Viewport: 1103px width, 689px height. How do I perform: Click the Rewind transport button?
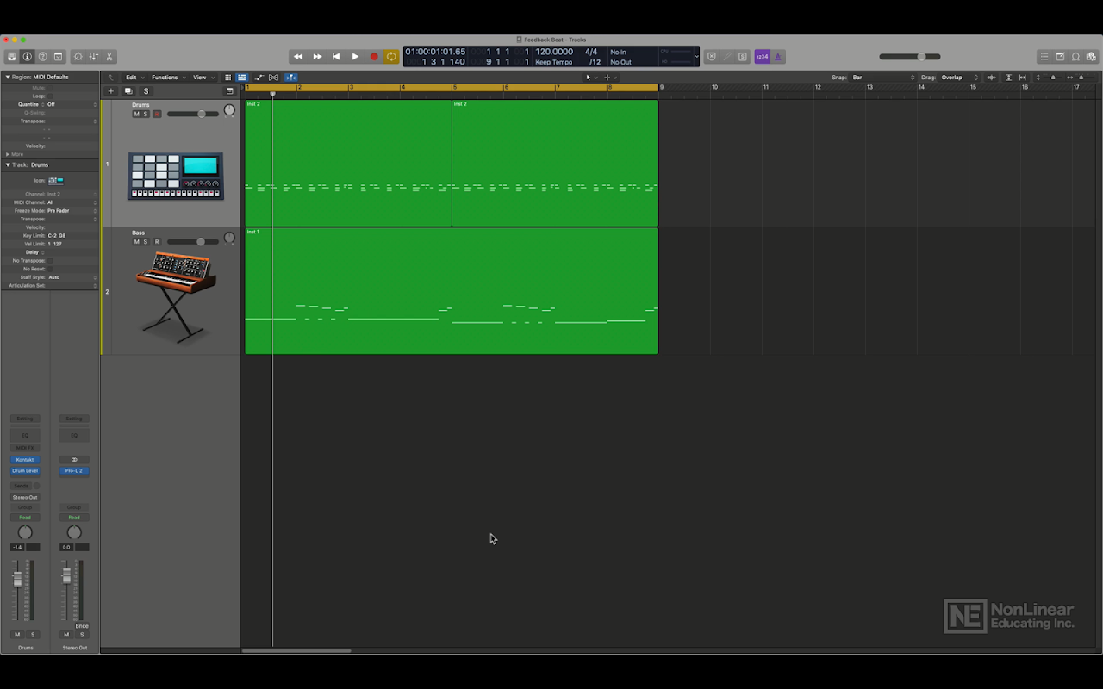298,57
